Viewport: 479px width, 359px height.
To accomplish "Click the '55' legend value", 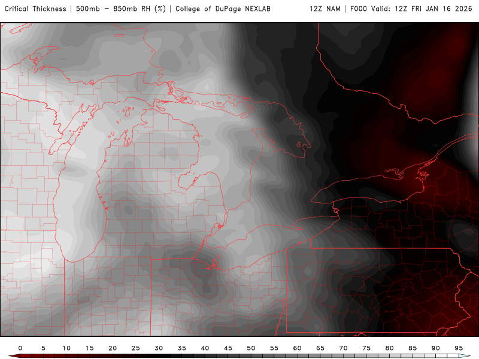I will point(274,348).
